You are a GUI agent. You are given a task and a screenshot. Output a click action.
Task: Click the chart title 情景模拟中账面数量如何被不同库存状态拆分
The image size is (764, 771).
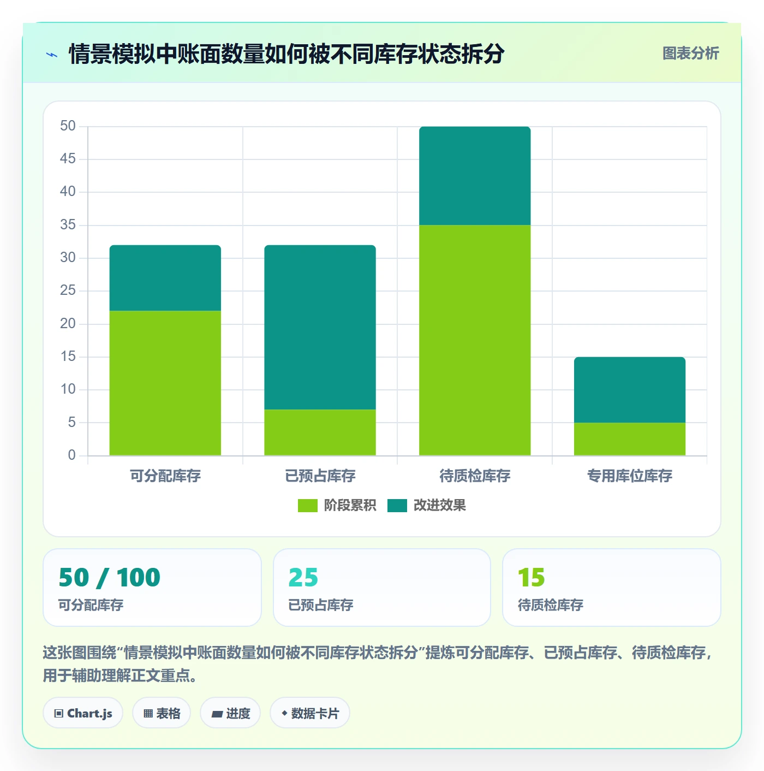pos(286,54)
